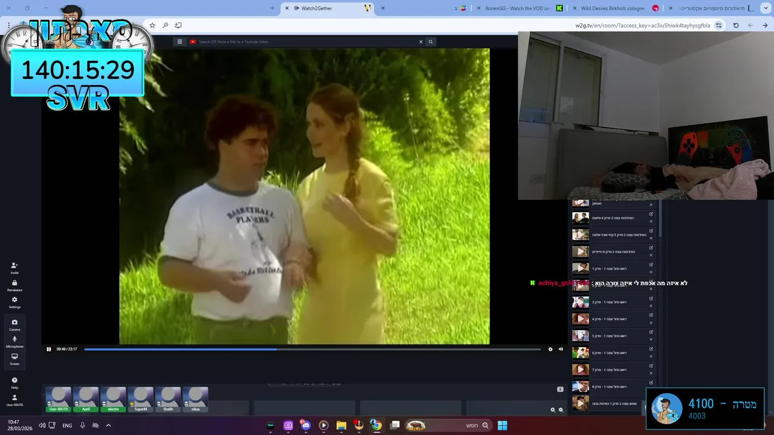Image resolution: width=774 pixels, height=435 pixels.
Task: Click the search magnifier button
Action: (x=431, y=42)
